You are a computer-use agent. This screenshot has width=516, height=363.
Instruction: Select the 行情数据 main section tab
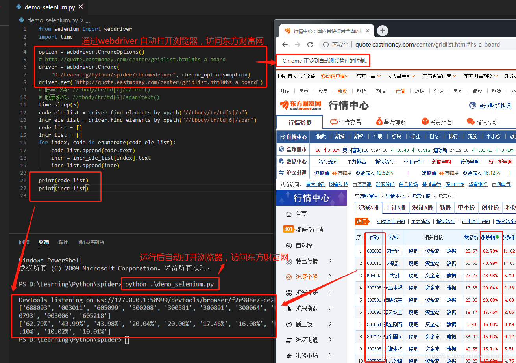click(300, 123)
